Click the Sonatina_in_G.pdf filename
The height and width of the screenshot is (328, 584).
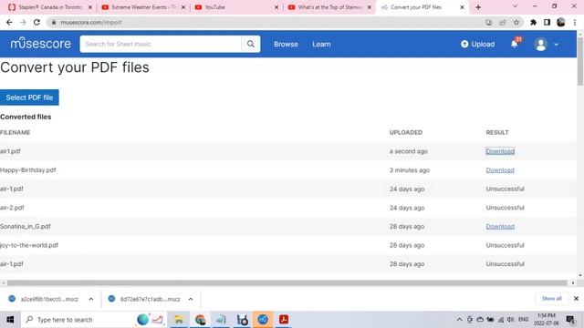[26, 227]
